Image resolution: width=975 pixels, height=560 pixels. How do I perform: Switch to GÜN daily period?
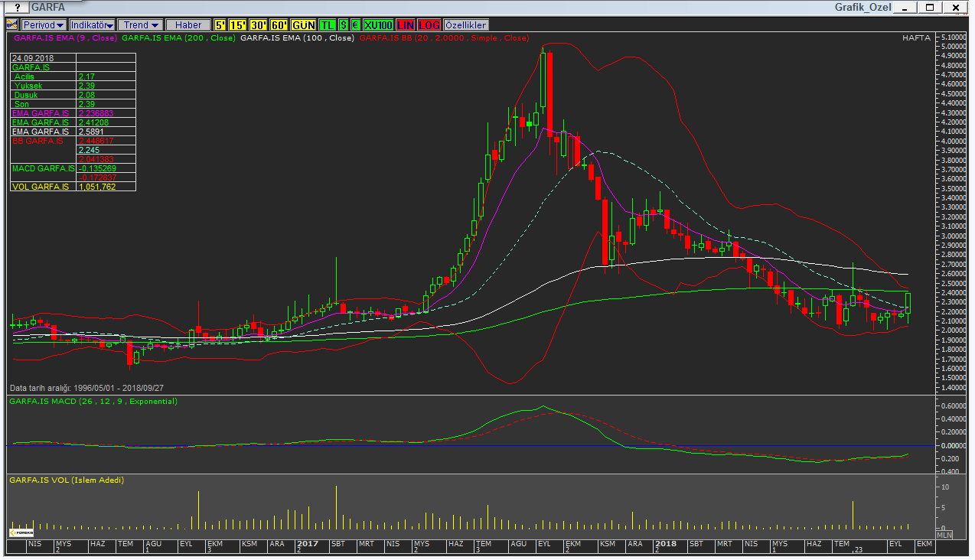(x=304, y=25)
